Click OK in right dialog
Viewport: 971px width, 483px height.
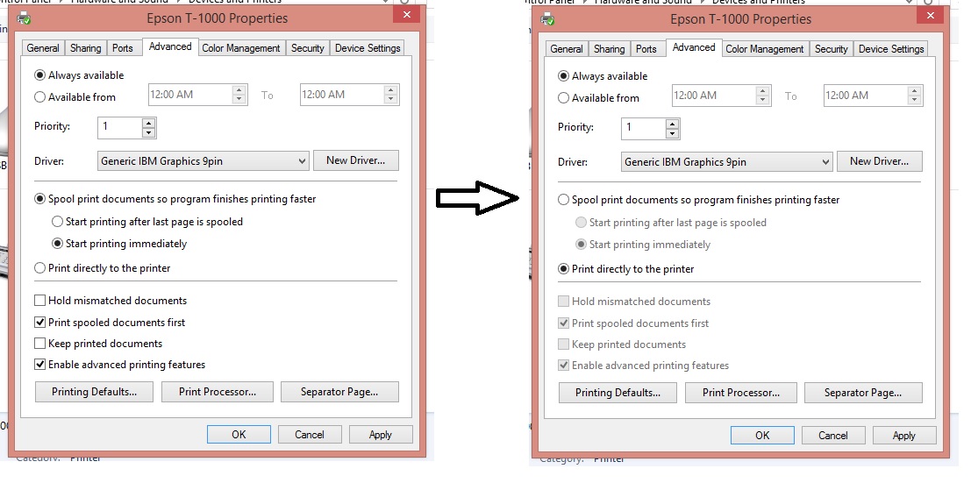pos(762,436)
